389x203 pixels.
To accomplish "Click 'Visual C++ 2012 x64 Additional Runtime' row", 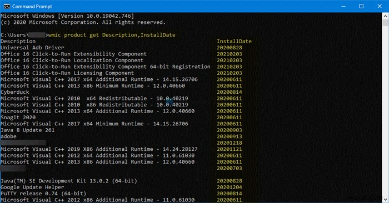I will pos(97,155).
